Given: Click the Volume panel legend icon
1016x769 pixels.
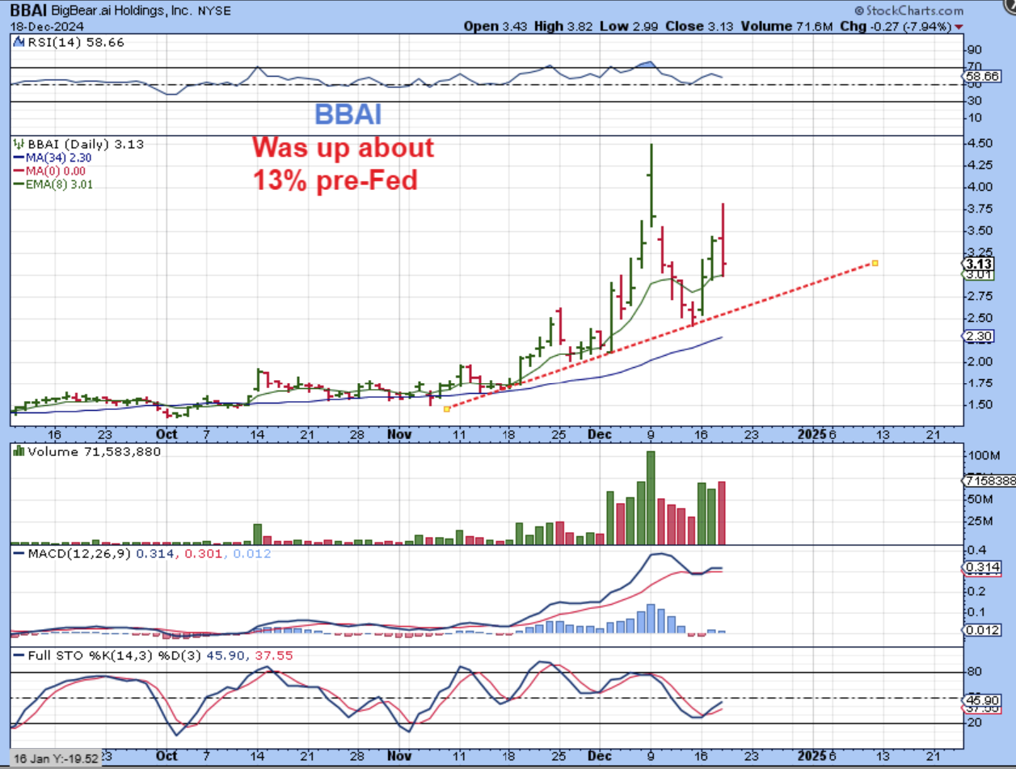Looking at the screenshot, I should (17, 452).
